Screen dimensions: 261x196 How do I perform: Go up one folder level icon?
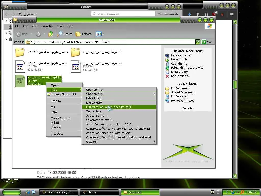tap(51, 34)
